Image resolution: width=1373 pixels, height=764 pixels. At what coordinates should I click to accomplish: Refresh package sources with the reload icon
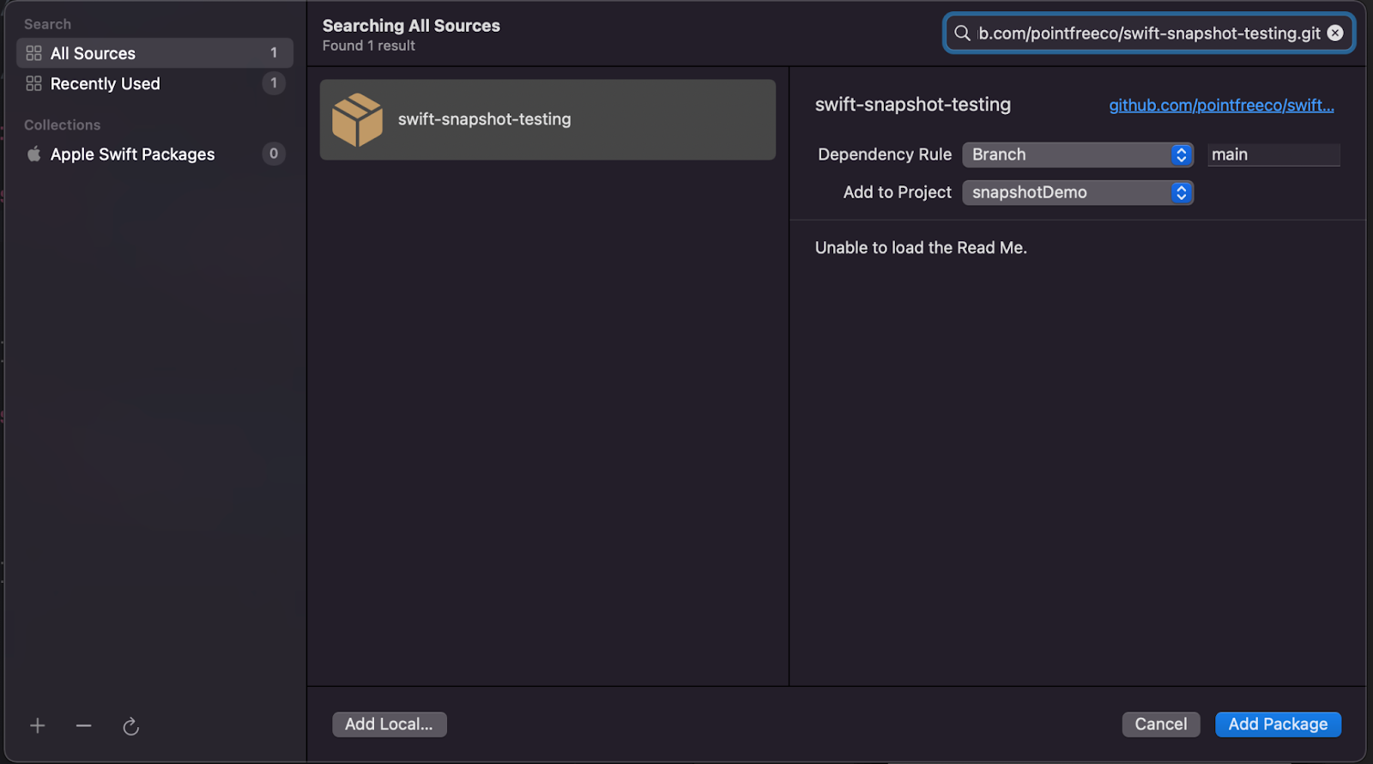pos(130,726)
